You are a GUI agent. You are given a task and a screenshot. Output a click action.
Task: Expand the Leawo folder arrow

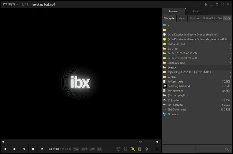(230, 67)
